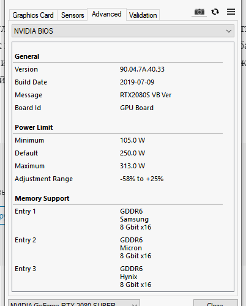This screenshot has height=306, width=246.
Task: Click the Maximum power value 313.0 W
Action: coord(132,166)
